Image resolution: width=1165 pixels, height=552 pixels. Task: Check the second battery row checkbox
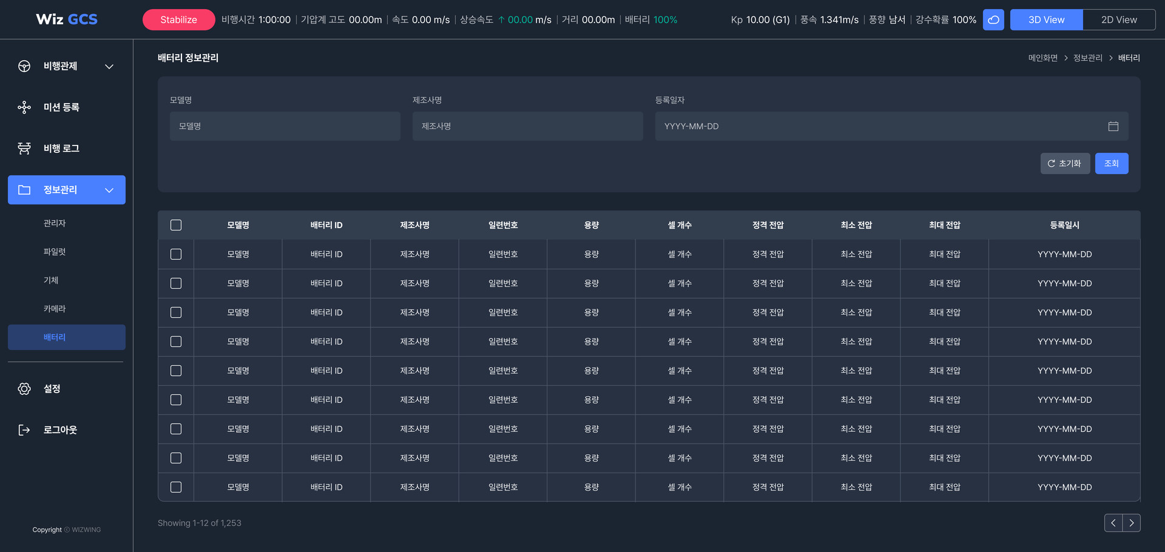tap(176, 283)
